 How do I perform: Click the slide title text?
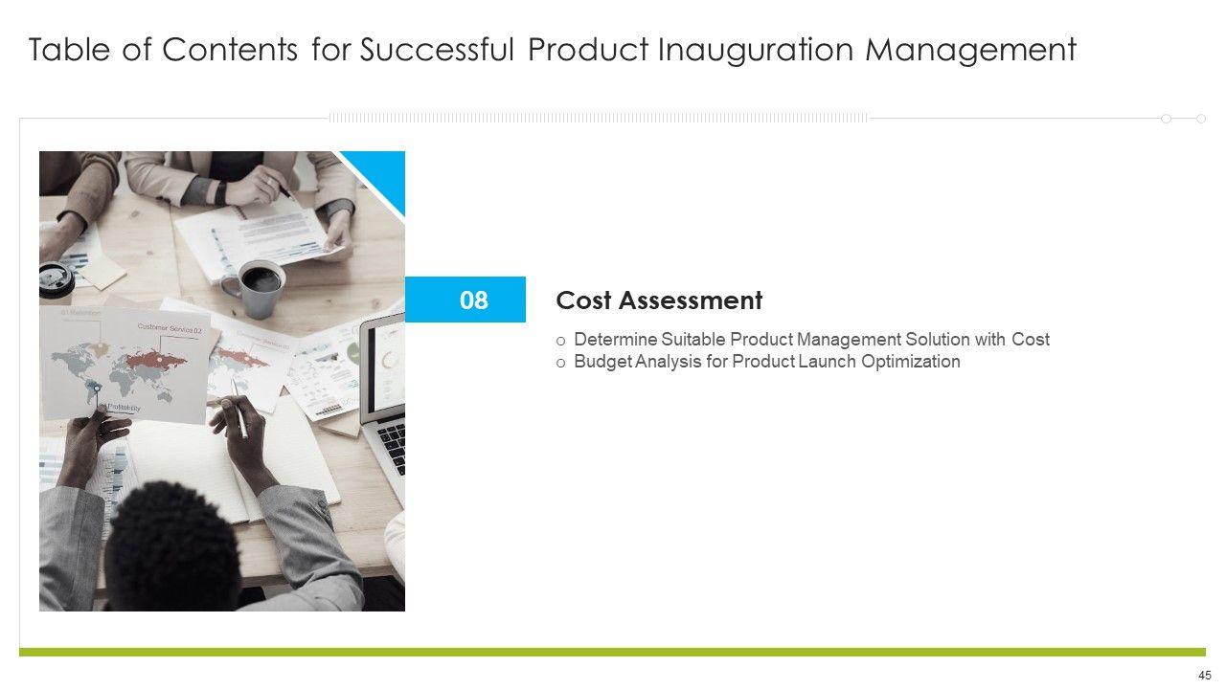pyautogui.click(x=552, y=50)
